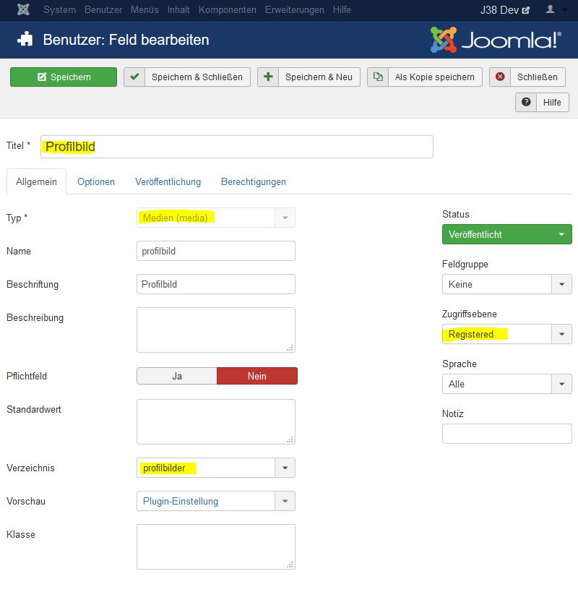The image size is (578, 592).
Task: Keep Pflichtfeld on Nein
Action: pyautogui.click(x=257, y=376)
